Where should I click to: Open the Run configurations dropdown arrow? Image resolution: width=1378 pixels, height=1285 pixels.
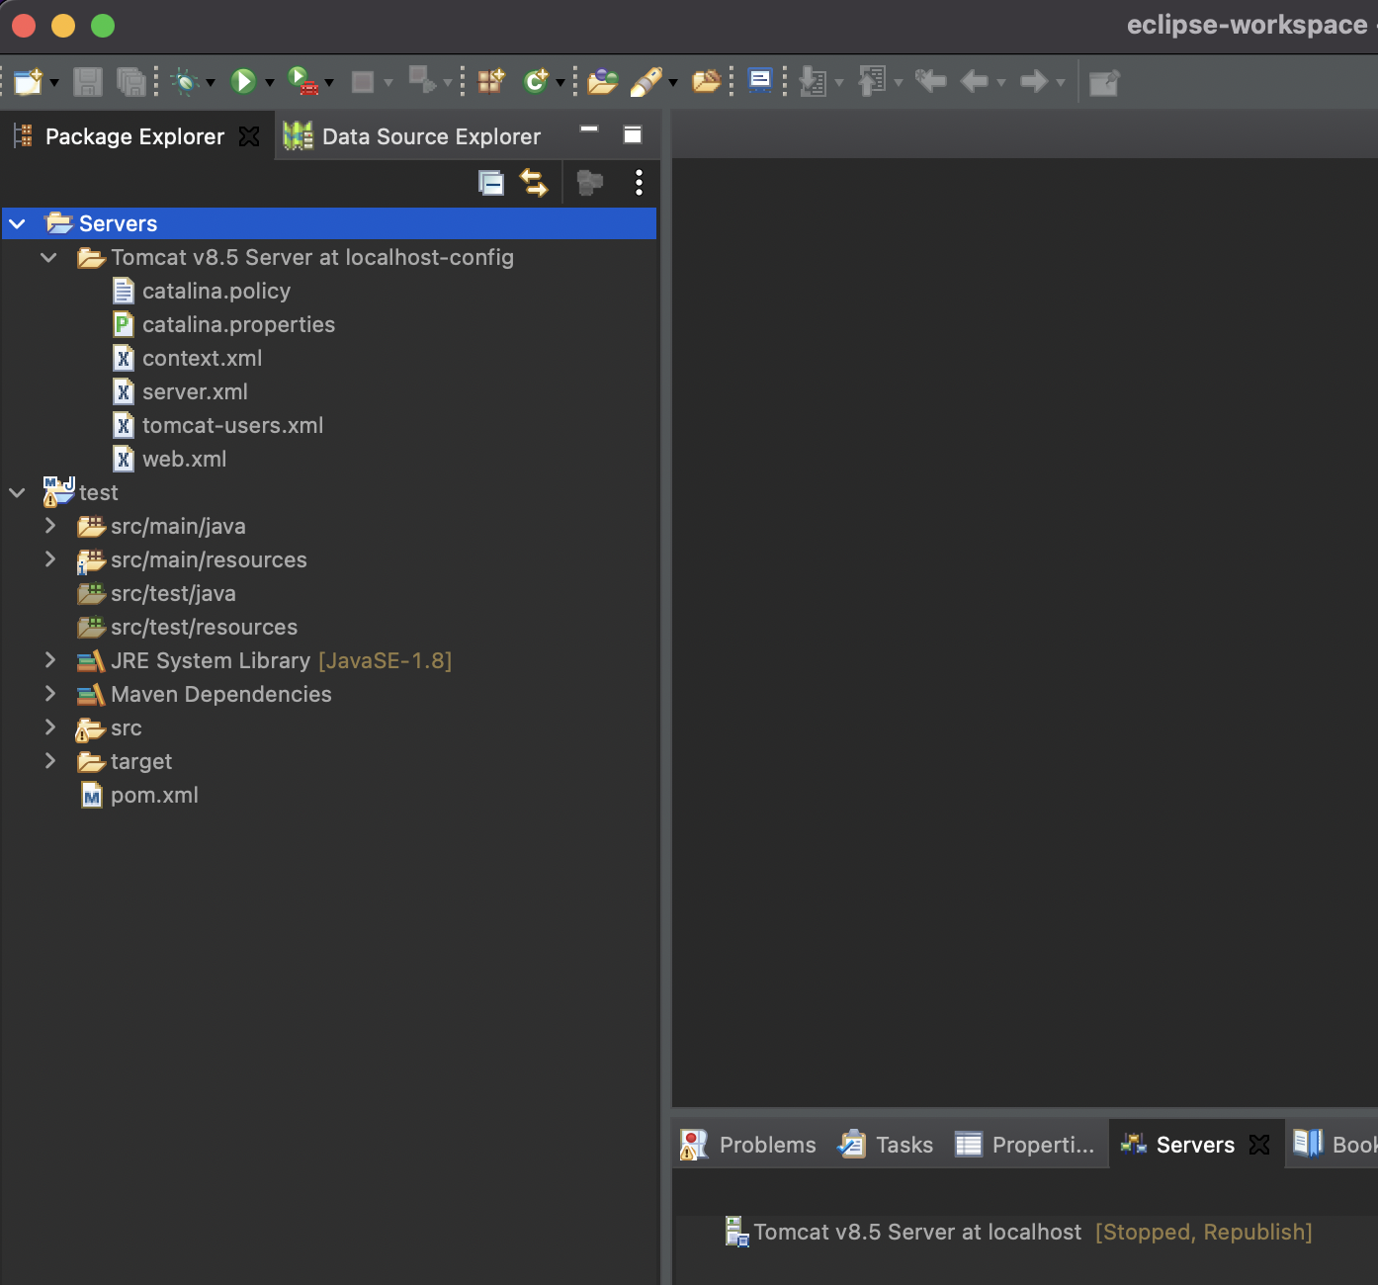click(269, 83)
